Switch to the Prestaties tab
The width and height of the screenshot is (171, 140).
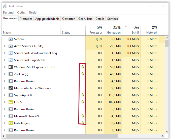coord(26,19)
